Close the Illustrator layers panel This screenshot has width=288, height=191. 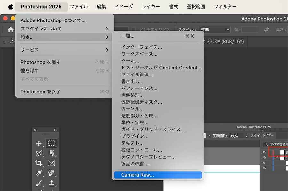[262, 131]
